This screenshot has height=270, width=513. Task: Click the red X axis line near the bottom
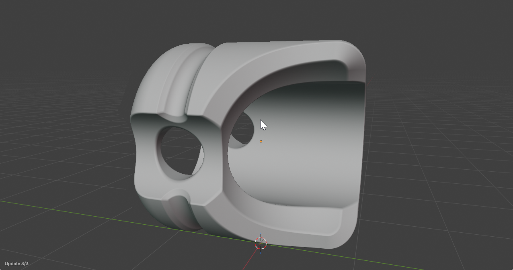[x=247, y=264]
